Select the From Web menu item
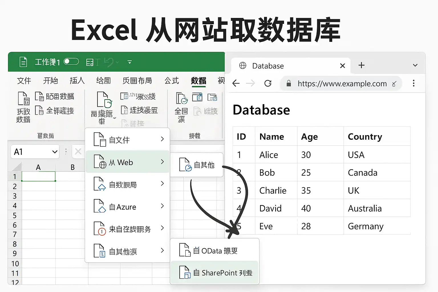This screenshot has width=438, height=292. point(127,162)
